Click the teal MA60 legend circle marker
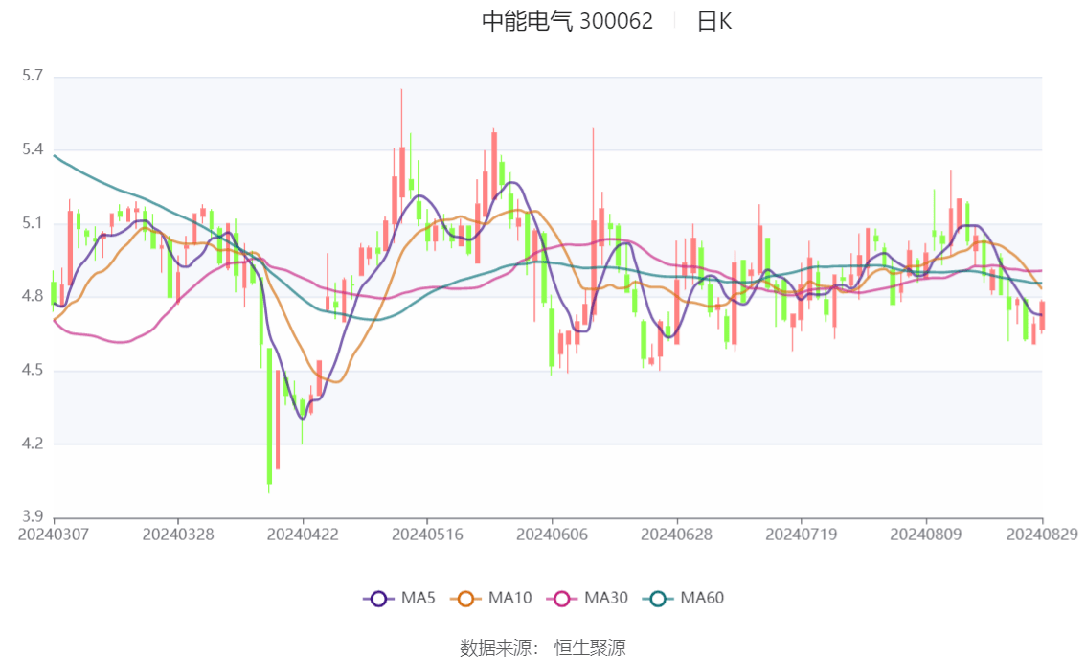This screenshot has width=1086, height=660. click(659, 599)
